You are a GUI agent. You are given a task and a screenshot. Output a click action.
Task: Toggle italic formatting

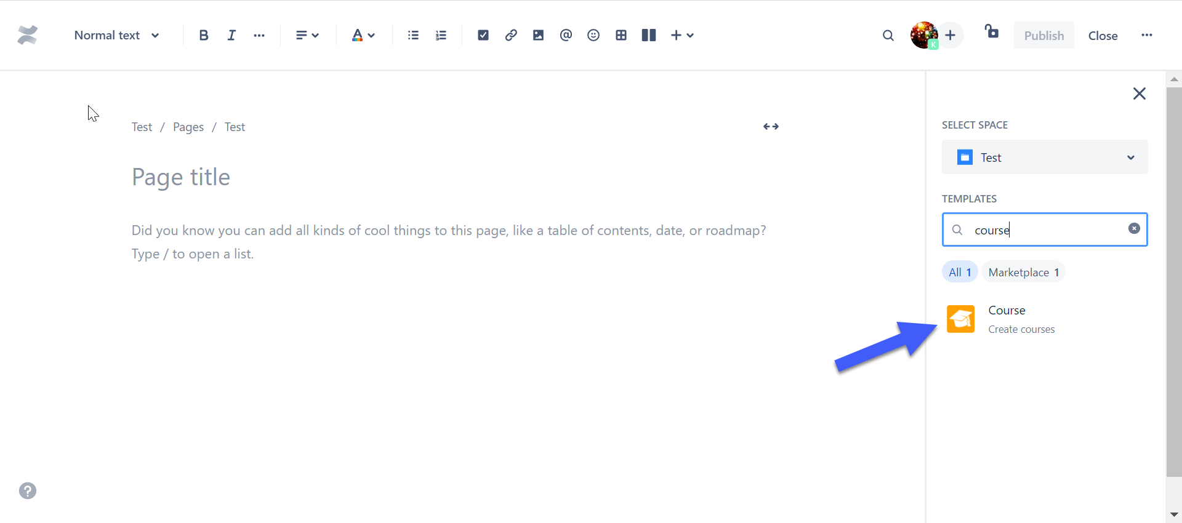pos(231,36)
